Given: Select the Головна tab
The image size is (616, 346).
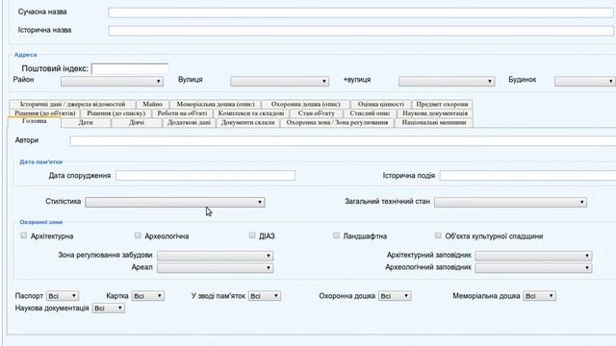Looking at the screenshot, I should click(35, 122).
